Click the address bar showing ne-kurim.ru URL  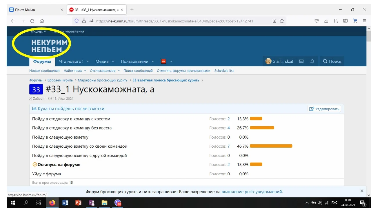tap(180, 21)
